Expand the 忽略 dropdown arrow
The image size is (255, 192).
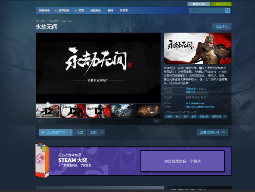[102, 132]
